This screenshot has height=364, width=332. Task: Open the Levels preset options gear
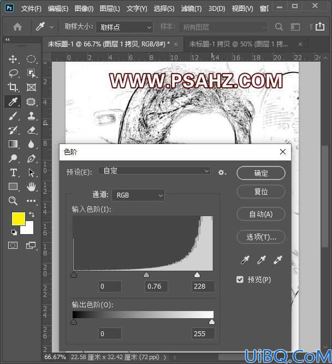222,172
